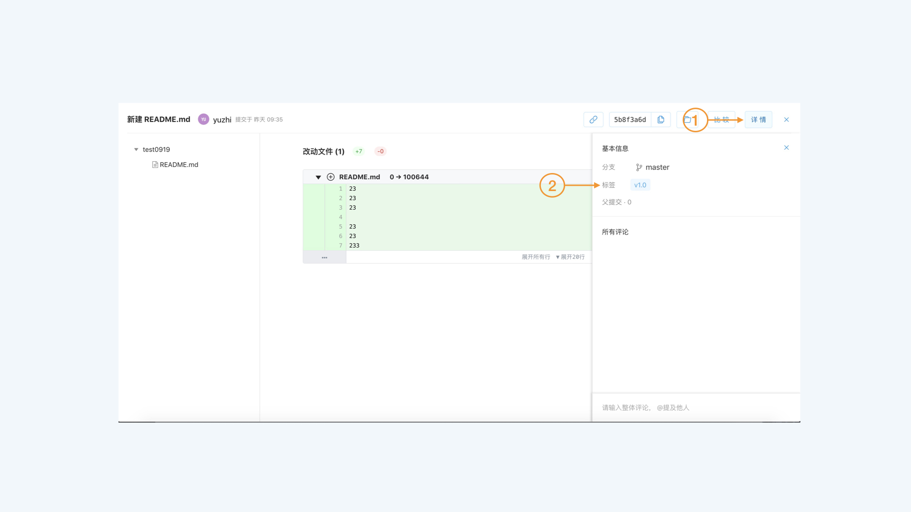911x512 pixels.
Task: Click the browse files folder icon
Action: 687,119
